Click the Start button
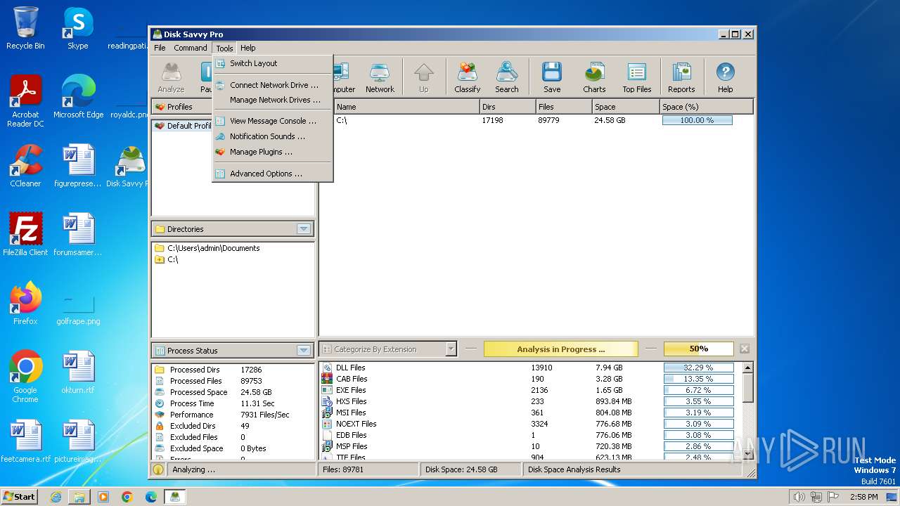Viewport: 900px width, 506px height. 20,497
